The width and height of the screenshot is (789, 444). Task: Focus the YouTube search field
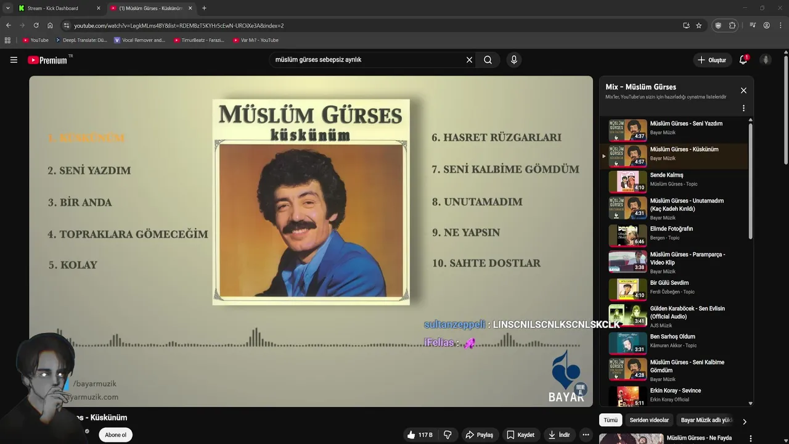[367, 60]
